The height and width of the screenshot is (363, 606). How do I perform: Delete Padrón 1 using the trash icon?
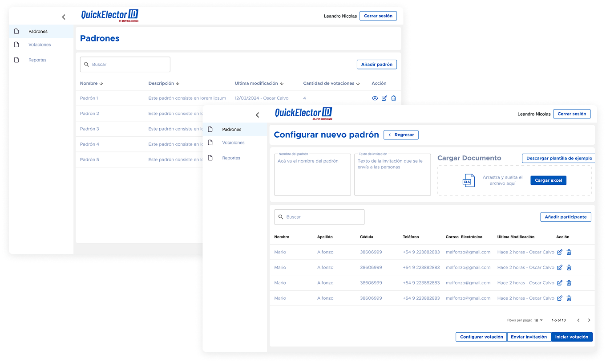tap(394, 98)
